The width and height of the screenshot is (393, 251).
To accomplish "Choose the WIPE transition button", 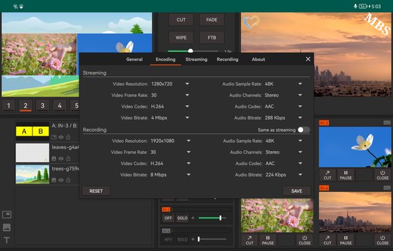I will tap(181, 38).
